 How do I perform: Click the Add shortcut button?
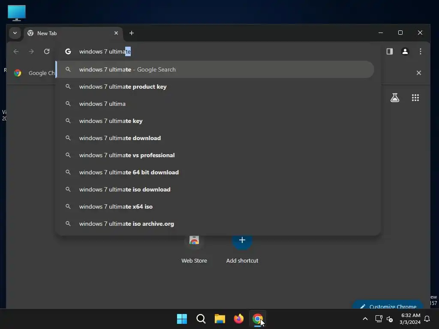click(242, 249)
